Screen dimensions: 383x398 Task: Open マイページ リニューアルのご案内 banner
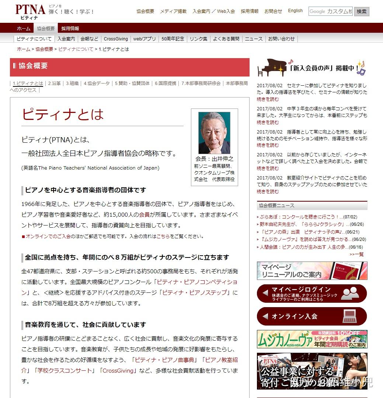[312, 271]
